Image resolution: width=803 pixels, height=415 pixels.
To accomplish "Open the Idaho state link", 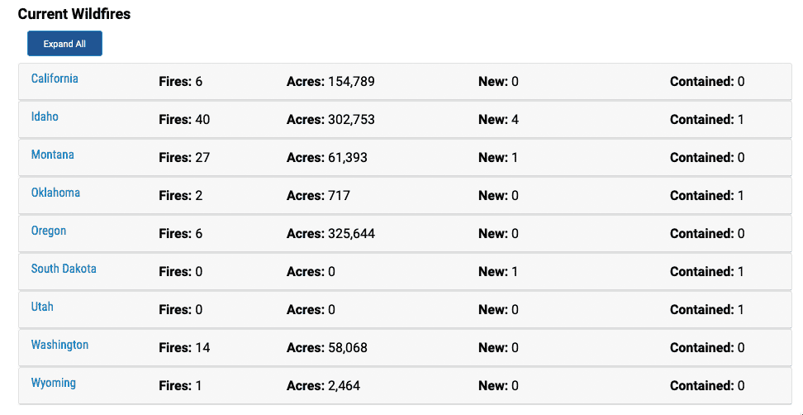I will coord(45,117).
